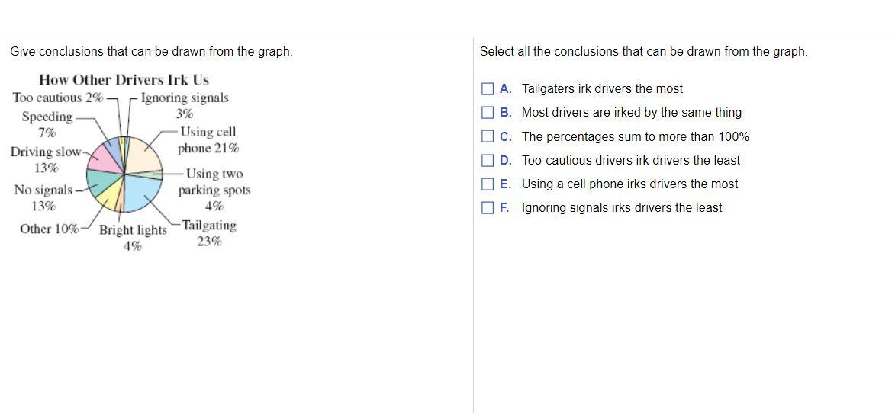Image resolution: width=895 pixels, height=413 pixels.
Task: Select the Too cautious 2% label
Action: pos(58,98)
